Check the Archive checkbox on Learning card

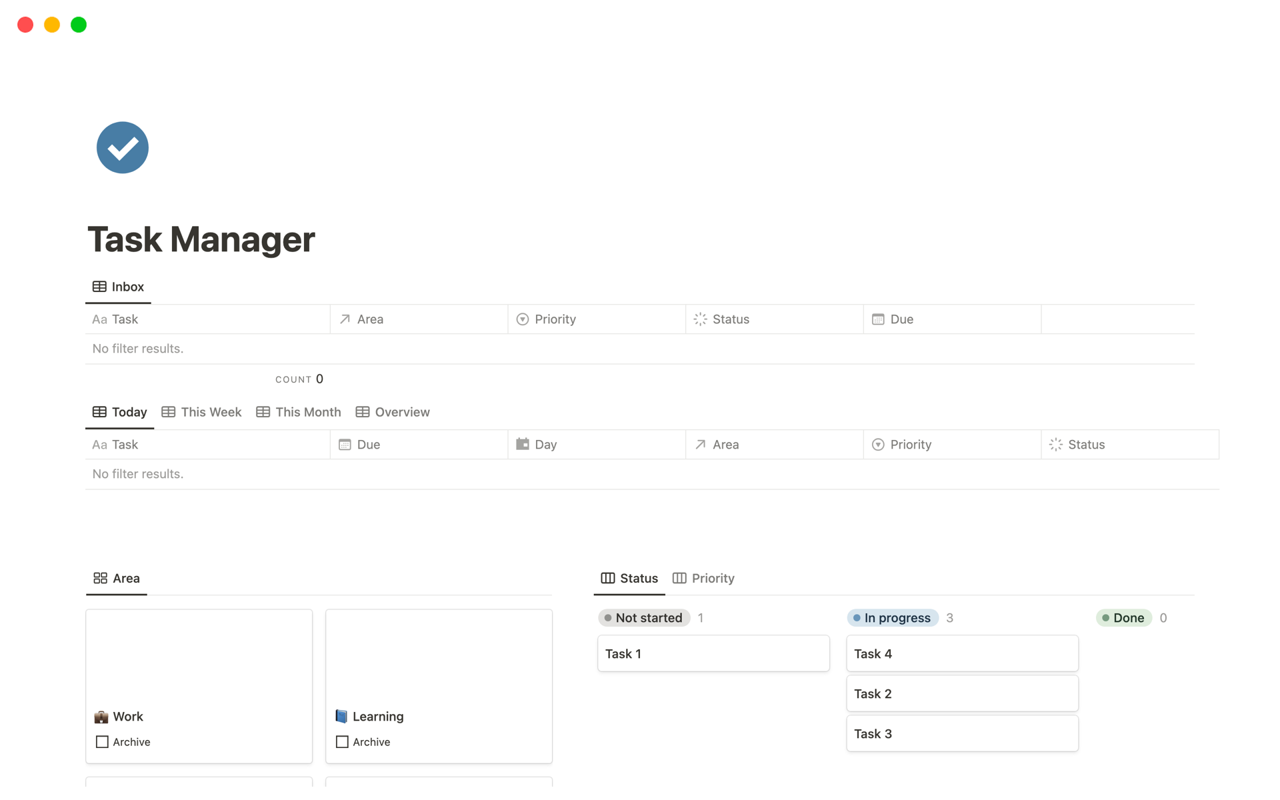(342, 742)
